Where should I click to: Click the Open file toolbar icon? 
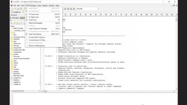click(x=15, y=9)
